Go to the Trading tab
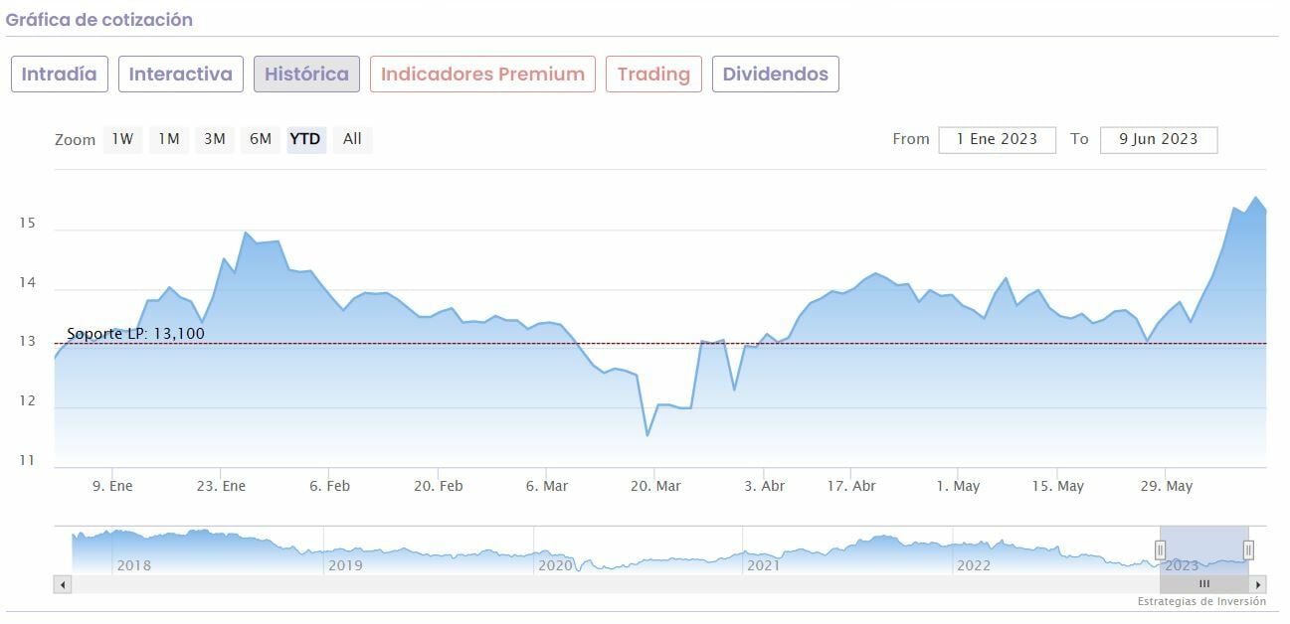 pos(653,75)
